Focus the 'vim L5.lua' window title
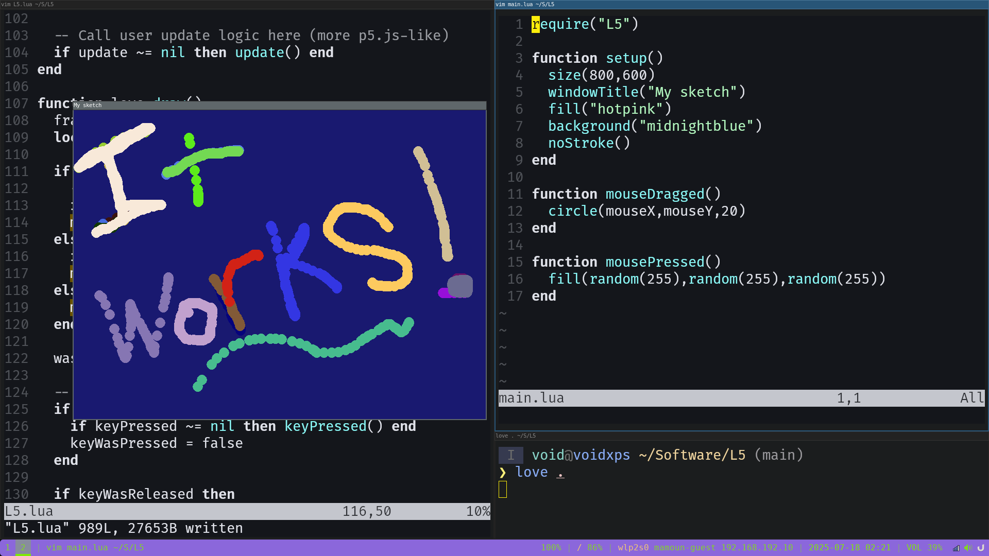This screenshot has width=989, height=556. click(x=27, y=4)
